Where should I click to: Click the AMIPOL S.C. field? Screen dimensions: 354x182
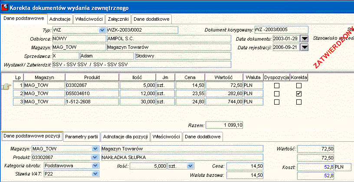click(x=169, y=38)
